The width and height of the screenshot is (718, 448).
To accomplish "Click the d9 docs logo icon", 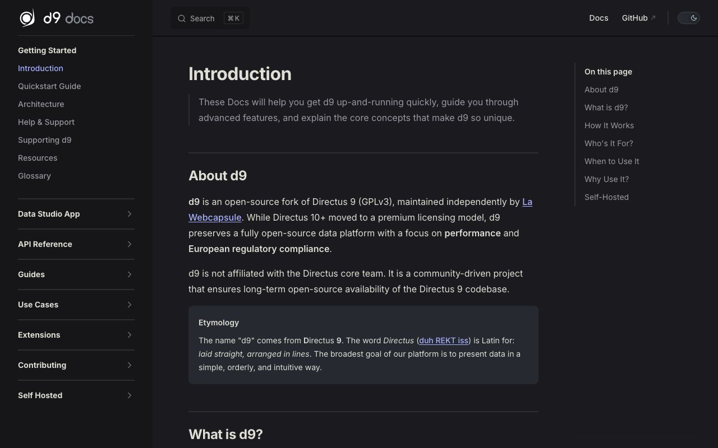I will point(27,18).
